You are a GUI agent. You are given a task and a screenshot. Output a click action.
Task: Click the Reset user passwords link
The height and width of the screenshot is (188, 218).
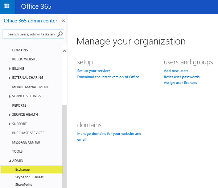tap(181, 77)
